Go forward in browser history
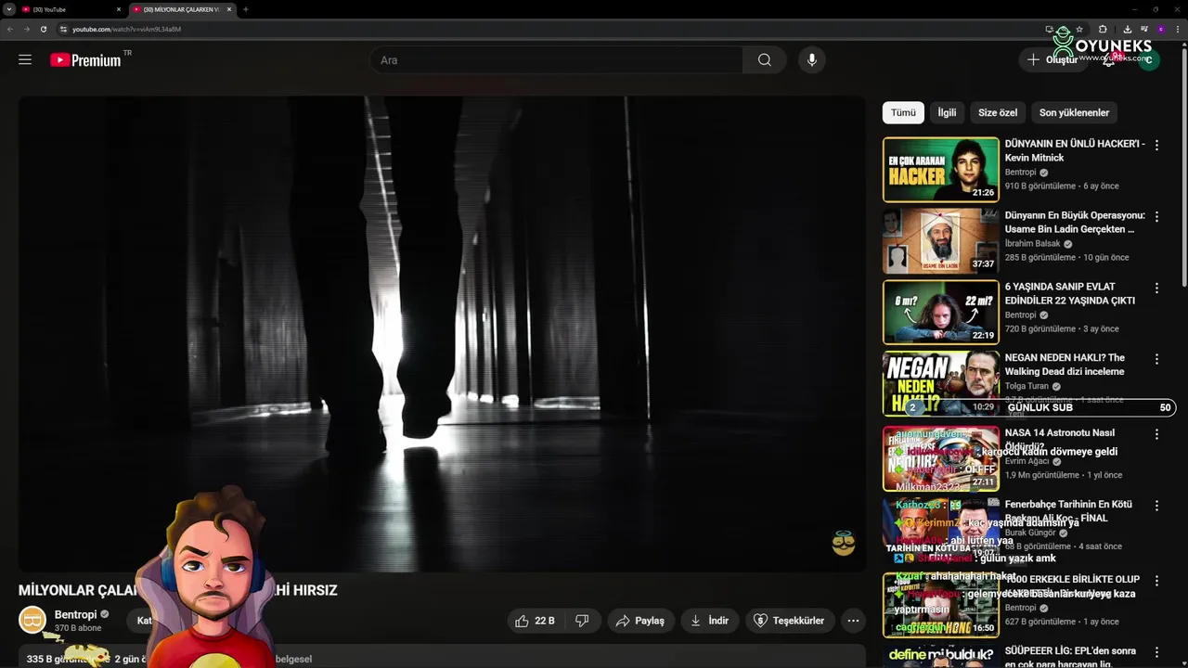The width and height of the screenshot is (1188, 668). coord(26,29)
